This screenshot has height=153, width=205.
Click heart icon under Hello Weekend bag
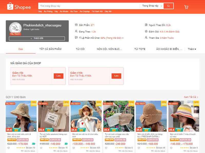[x=41, y=148]
